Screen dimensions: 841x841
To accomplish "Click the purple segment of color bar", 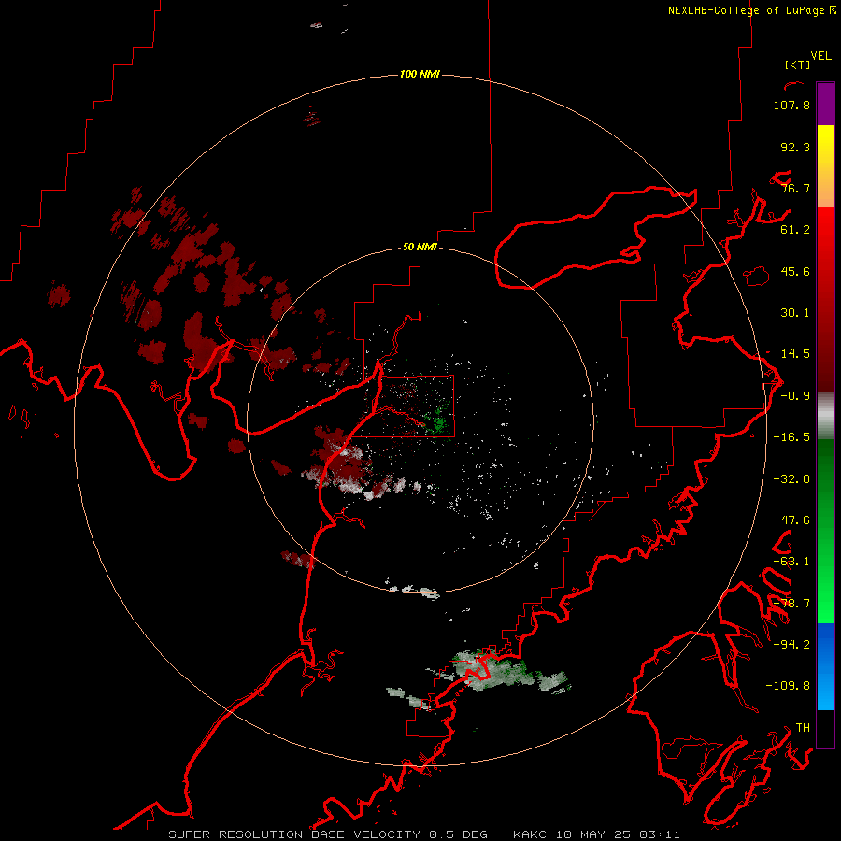I will click(x=825, y=104).
